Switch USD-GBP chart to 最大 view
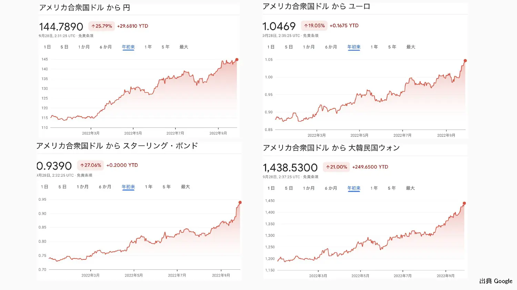Viewport: 517px width, 290px height. pos(185,187)
